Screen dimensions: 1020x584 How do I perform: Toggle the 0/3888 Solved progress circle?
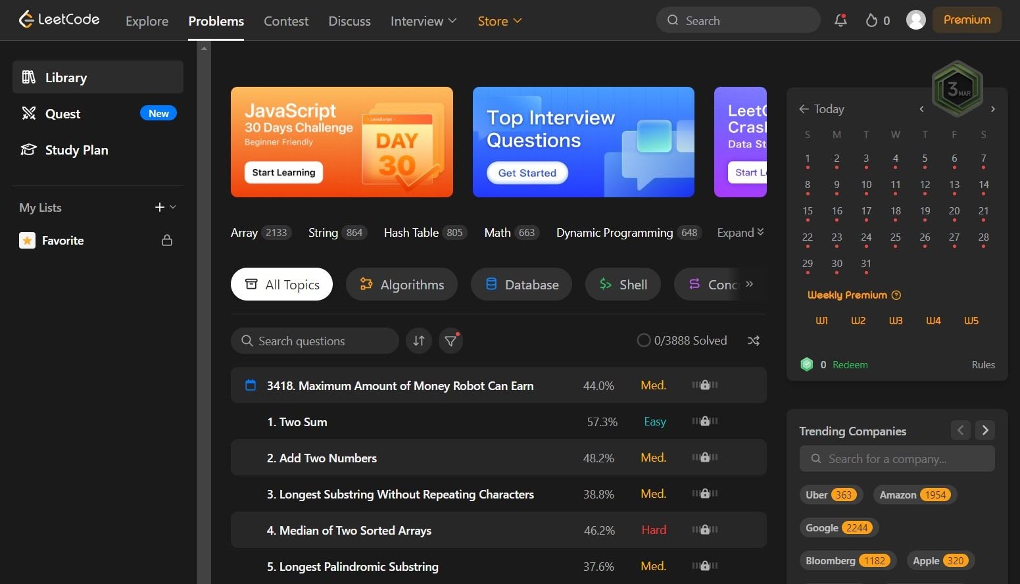(644, 341)
